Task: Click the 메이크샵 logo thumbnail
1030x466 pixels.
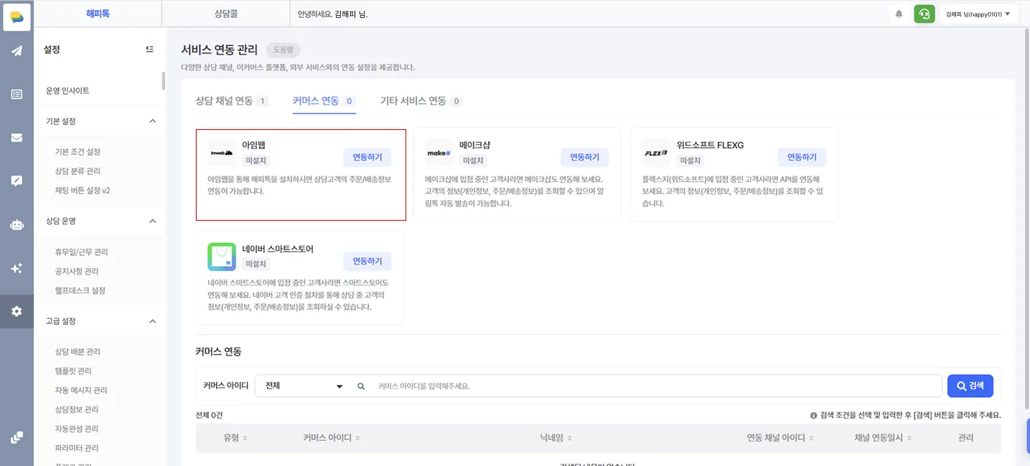Action: click(x=439, y=153)
